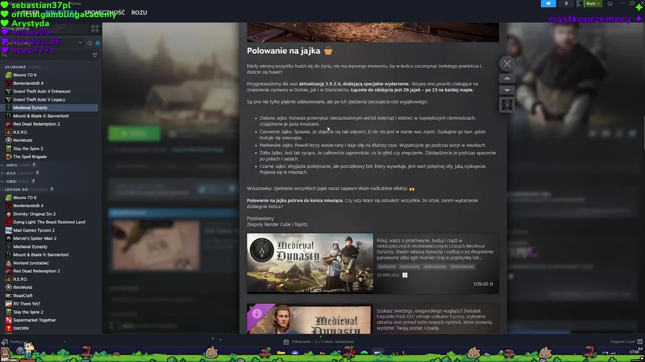Viewport: 645px width, 362px height.
Task: Select Mad Games Tycoon 2
Action: tap(34, 230)
